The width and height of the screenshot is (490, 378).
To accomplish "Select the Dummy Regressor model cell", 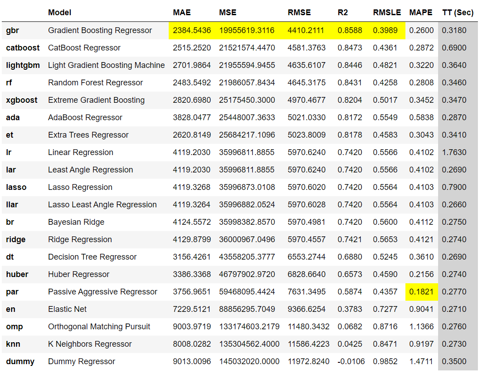I will 81,361.
